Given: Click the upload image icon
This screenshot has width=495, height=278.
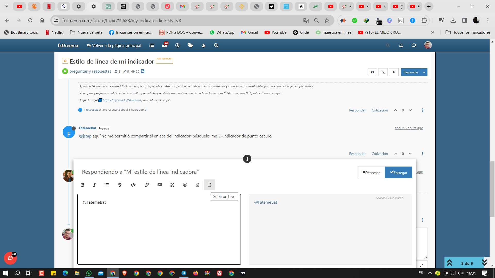Looking at the screenshot, I should tap(197, 185).
